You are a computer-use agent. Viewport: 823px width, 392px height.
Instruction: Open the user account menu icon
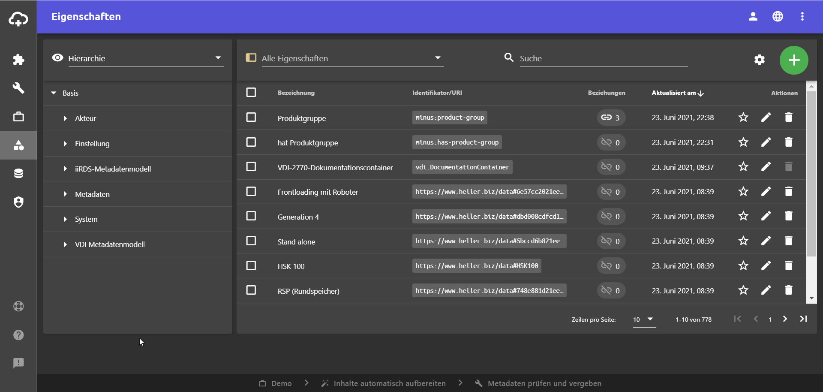click(753, 16)
